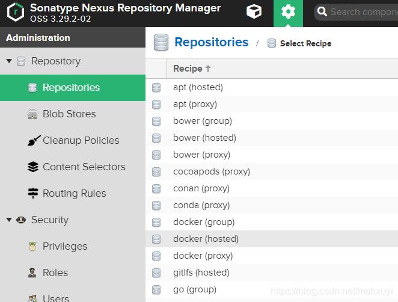
Task: Open Cleanup Policies in sidebar
Action: (73, 140)
